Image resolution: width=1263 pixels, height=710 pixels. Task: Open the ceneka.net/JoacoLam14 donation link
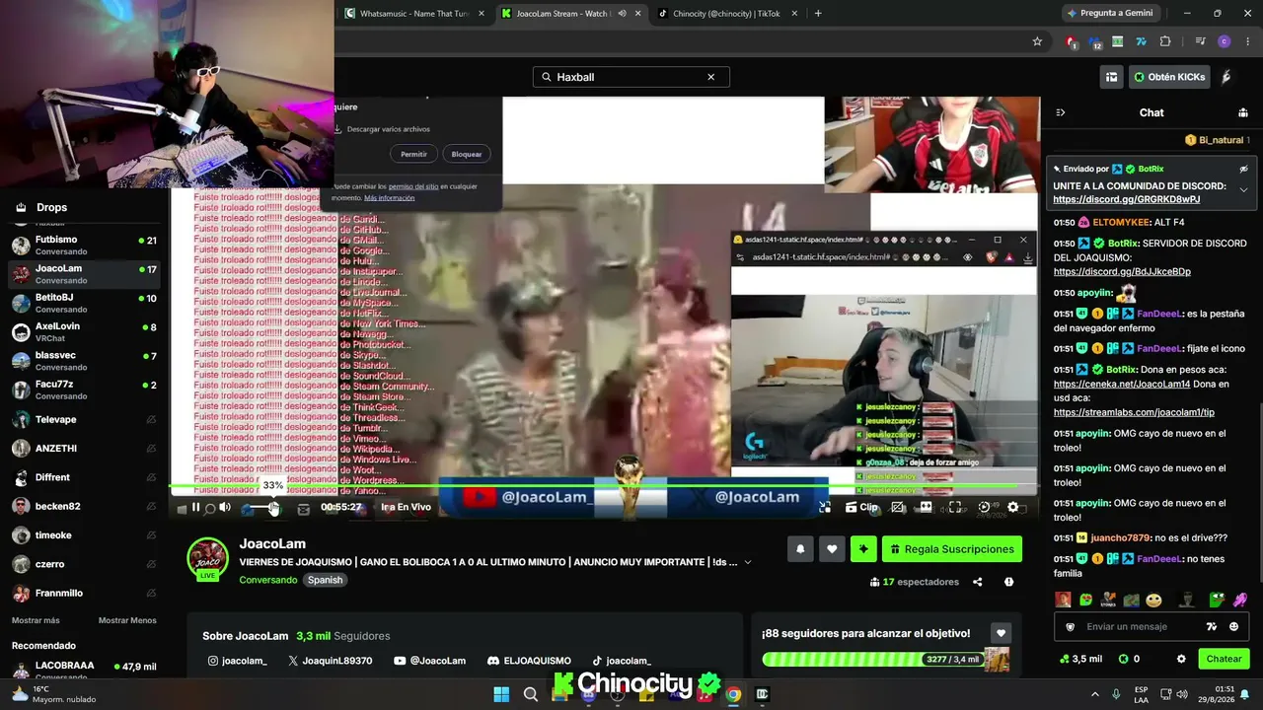tap(1122, 384)
